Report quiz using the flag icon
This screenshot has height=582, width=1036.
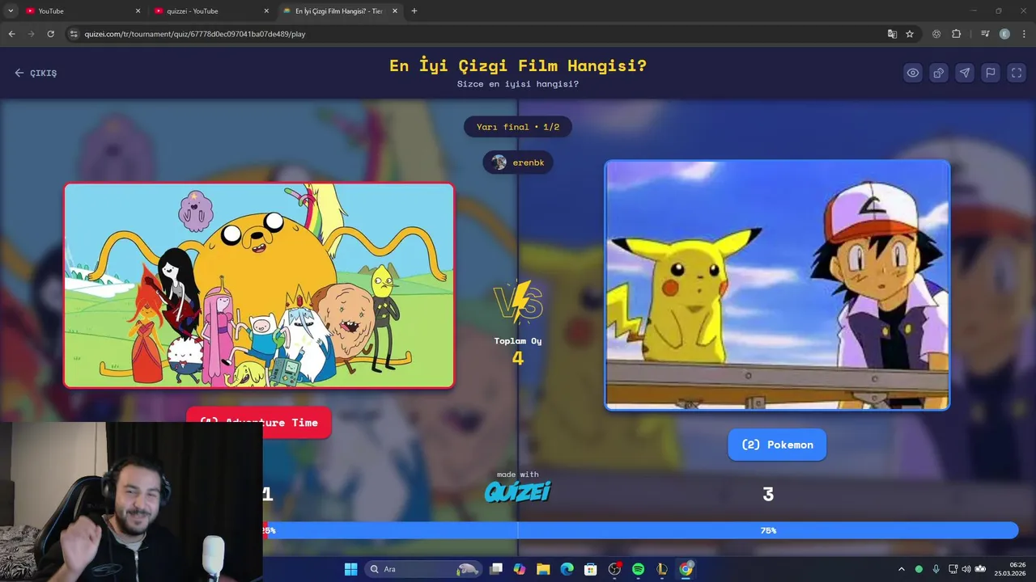tap(991, 73)
